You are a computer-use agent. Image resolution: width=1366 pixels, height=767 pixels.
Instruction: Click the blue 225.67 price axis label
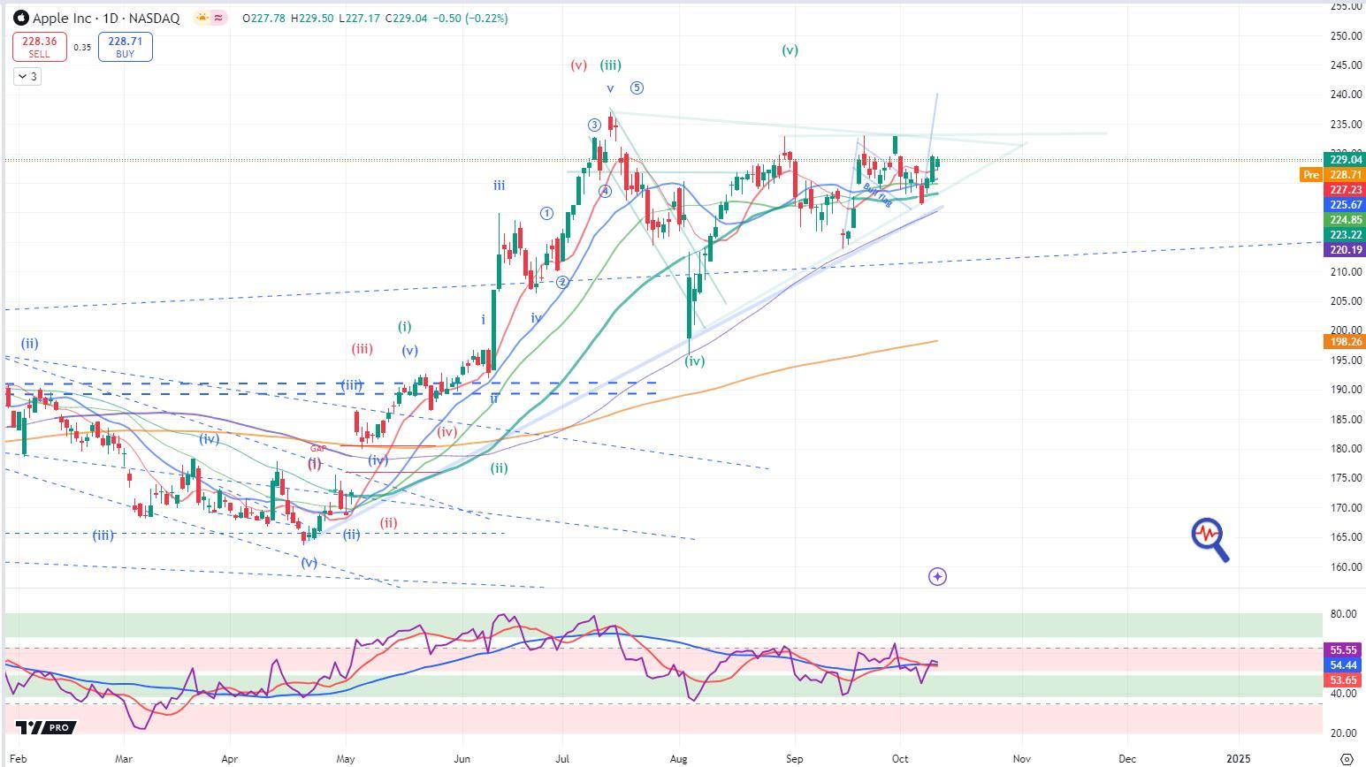pos(1345,205)
